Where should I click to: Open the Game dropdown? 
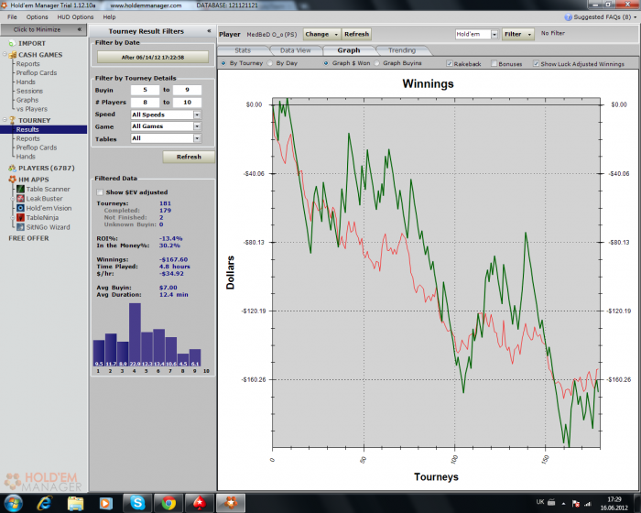(197, 126)
